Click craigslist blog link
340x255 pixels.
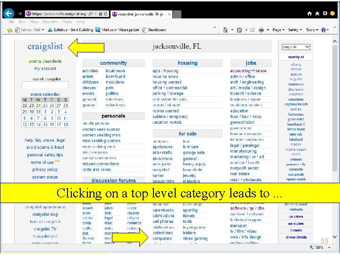pos(45,214)
